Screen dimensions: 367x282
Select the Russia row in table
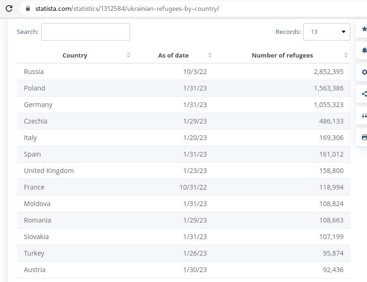(183, 72)
